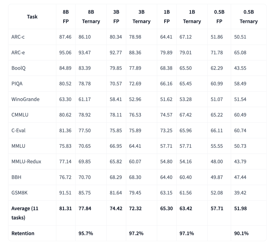
Task: Select the MMLU-Redux row label
Action: point(26,162)
